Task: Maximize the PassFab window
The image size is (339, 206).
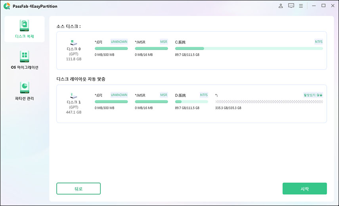Action: click(324, 6)
